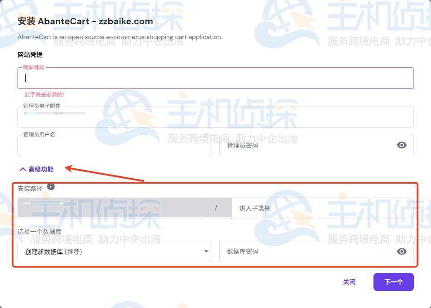Open the 安装路径 info tooltip icon
Image resolution: width=431 pixels, height=308 pixels.
point(50,186)
